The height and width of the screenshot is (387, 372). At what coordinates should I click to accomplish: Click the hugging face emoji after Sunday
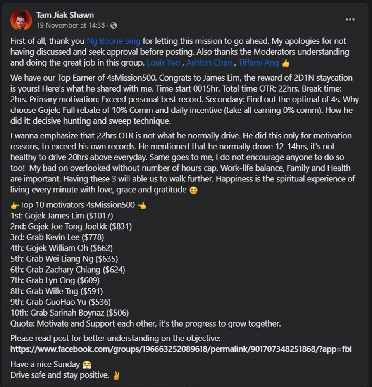86,365
